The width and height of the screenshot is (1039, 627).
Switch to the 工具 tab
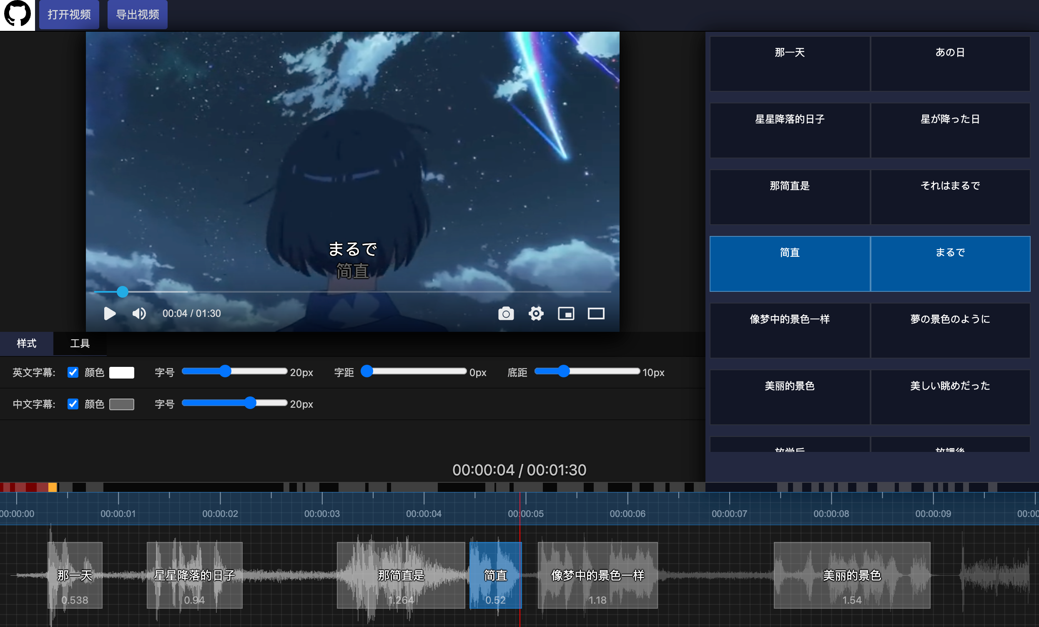pos(80,343)
